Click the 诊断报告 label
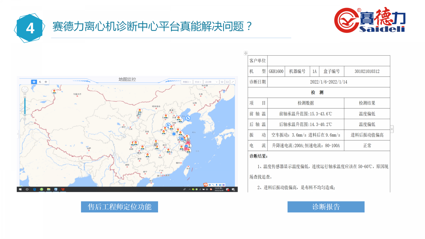The image size is (425, 239). tap(326, 207)
